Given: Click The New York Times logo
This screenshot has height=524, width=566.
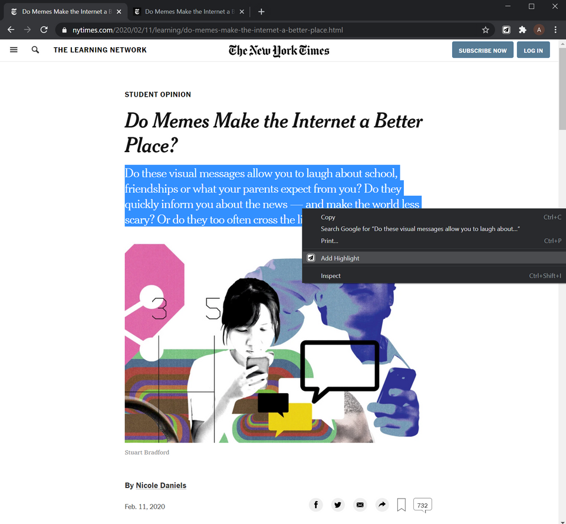Looking at the screenshot, I should [x=278, y=50].
